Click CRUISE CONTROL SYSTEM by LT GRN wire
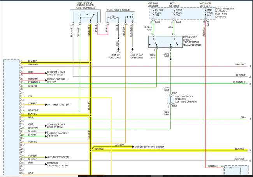 click(58, 135)
